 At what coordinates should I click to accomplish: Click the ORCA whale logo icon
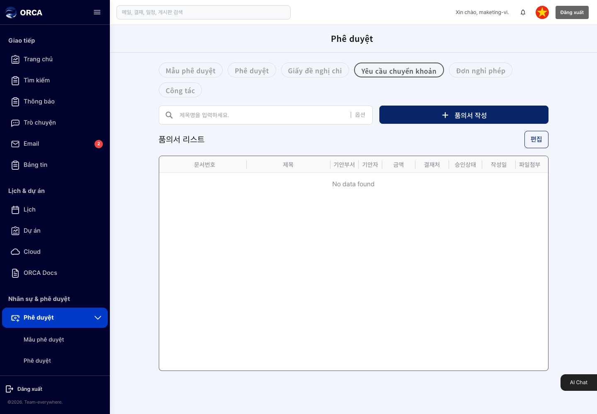tap(11, 12)
